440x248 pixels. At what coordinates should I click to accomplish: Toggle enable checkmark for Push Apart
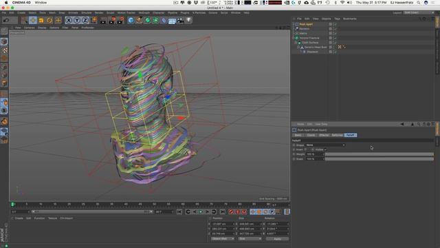[335, 25]
